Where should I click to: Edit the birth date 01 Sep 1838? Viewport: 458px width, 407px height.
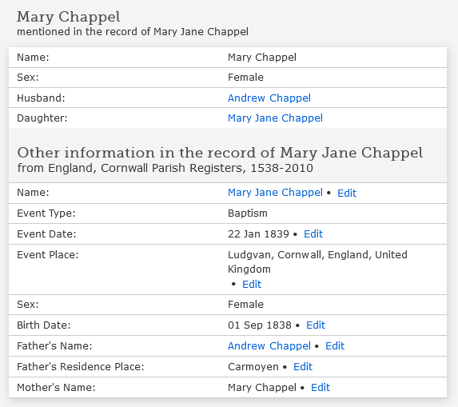tap(316, 325)
